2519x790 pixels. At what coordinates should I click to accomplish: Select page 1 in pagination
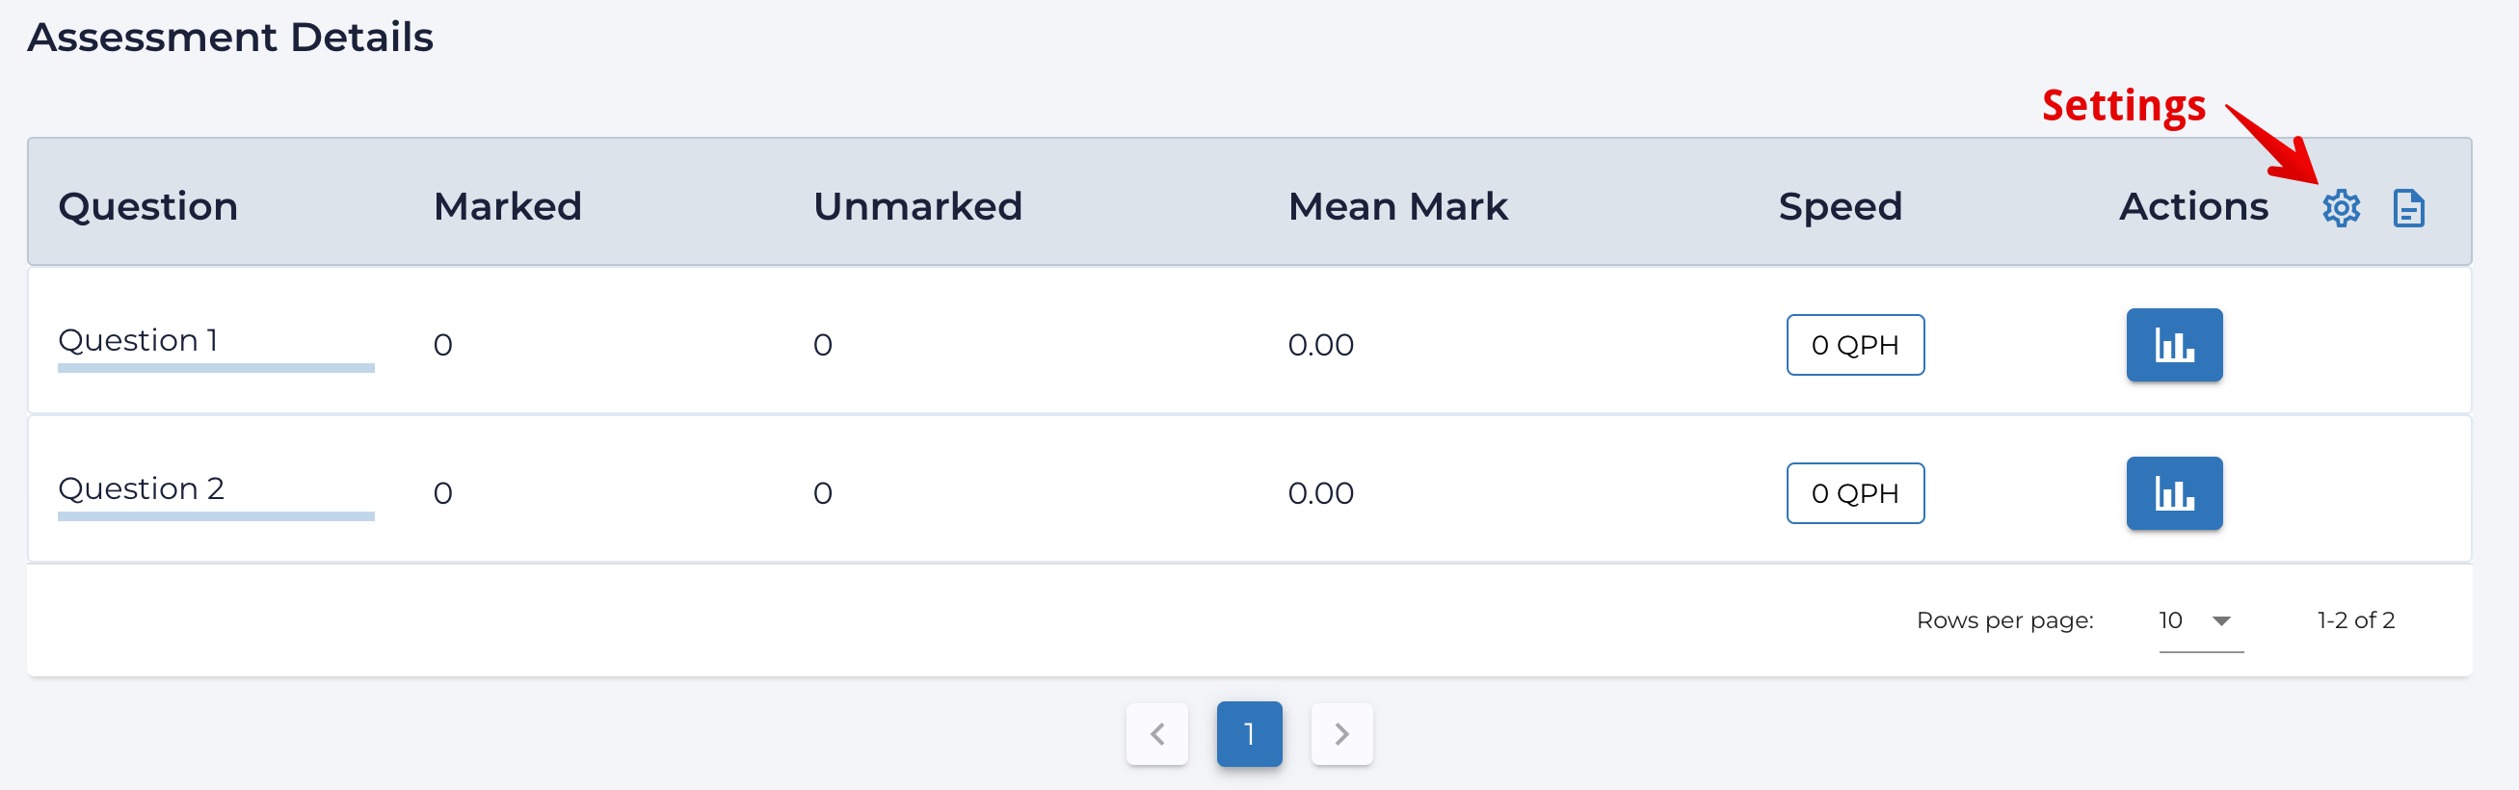[1249, 733]
